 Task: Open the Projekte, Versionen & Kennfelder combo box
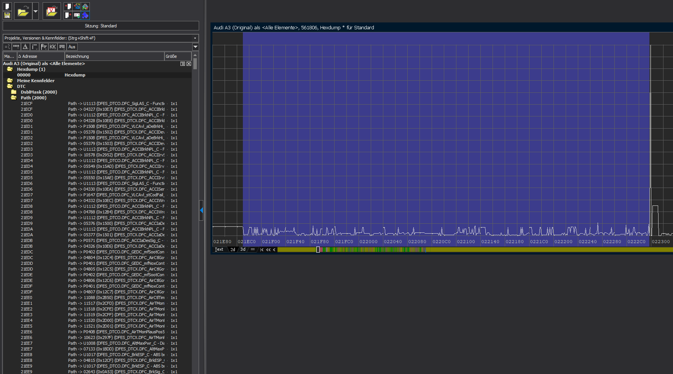100,38
